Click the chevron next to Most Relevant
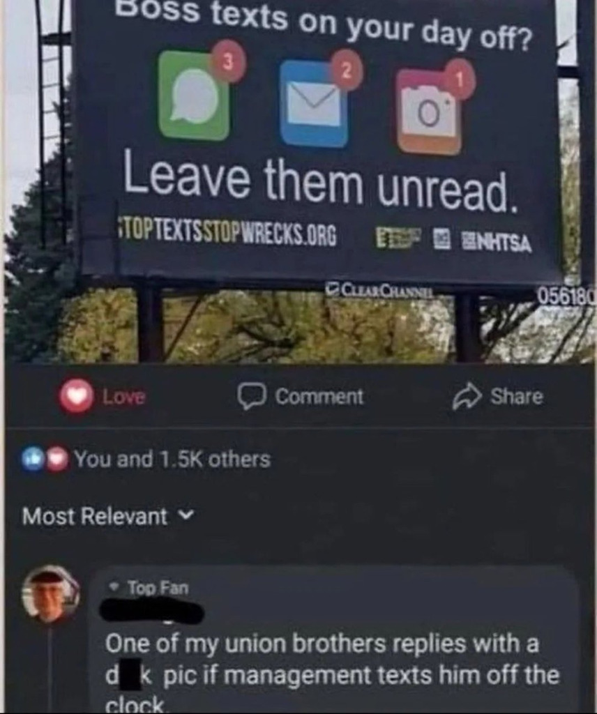The width and height of the screenshot is (597, 714). click(x=186, y=515)
